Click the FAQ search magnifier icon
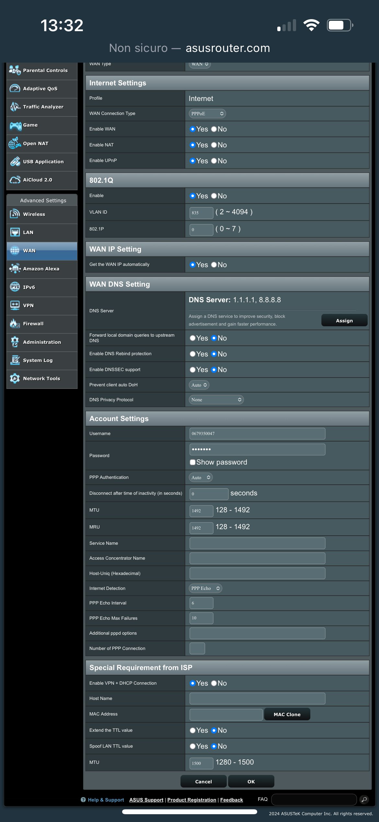379x822 pixels. pyautogui.click(x=364, y=800)
